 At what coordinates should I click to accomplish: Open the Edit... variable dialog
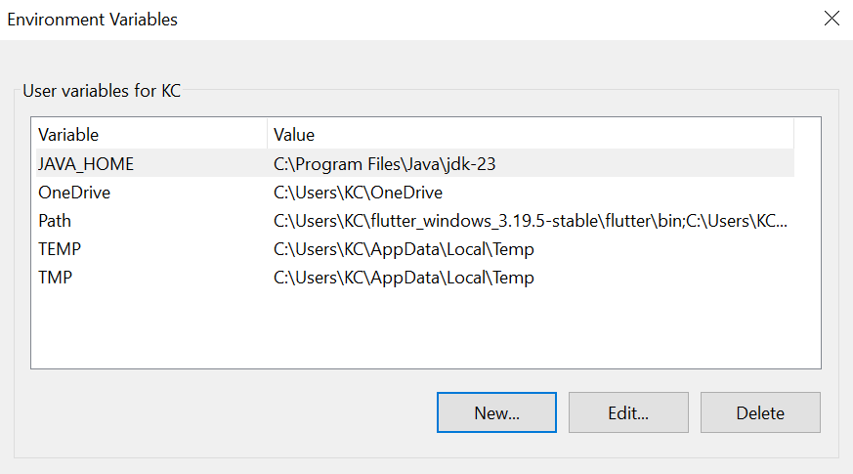click(x=628, y=412)
